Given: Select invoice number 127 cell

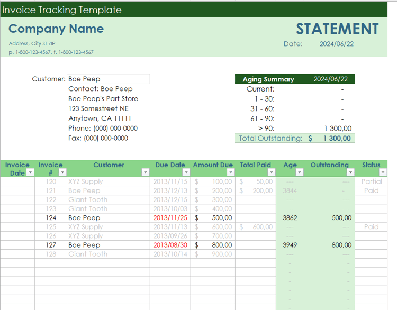Looking at the screenshot, I should click(51, 245).
